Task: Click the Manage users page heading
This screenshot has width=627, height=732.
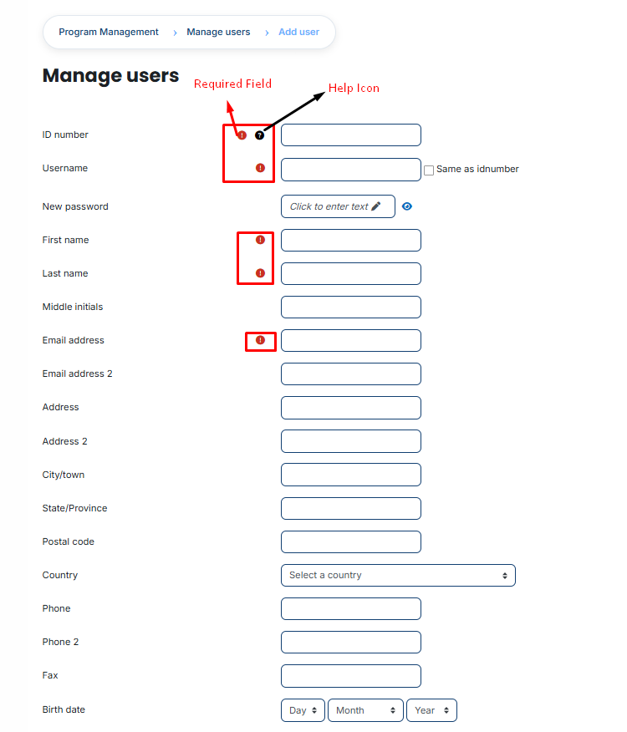Action: tap(110, 76)
